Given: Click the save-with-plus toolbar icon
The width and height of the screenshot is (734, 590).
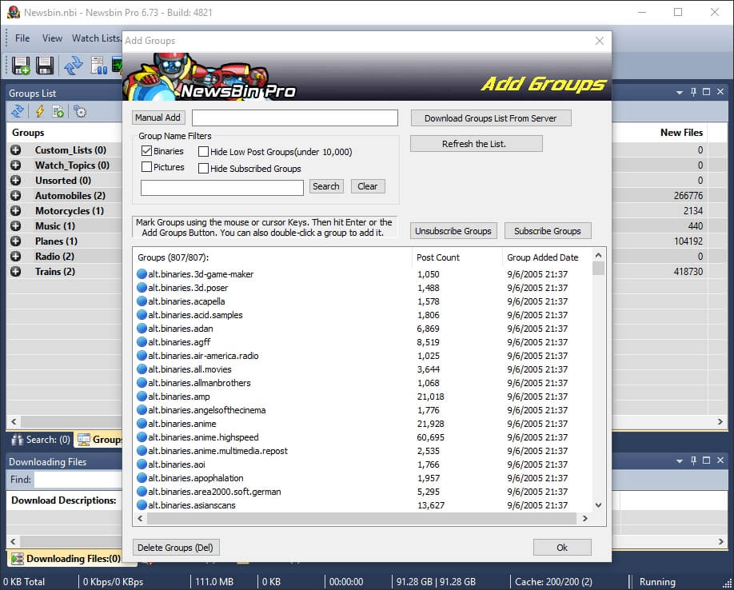Looking at the screenshot, I should point(21,66).
